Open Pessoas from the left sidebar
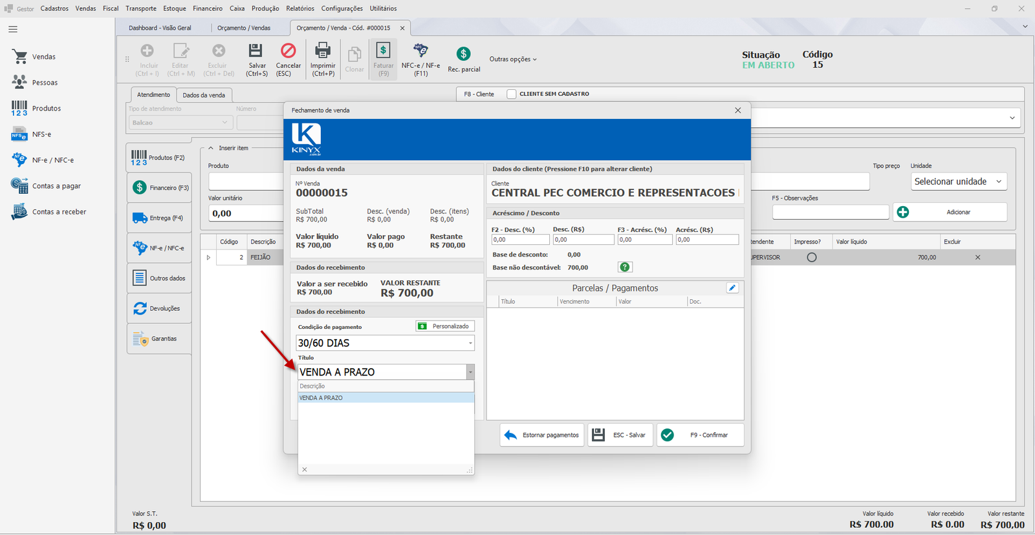The image size is (1035, 535). (35, 83)
